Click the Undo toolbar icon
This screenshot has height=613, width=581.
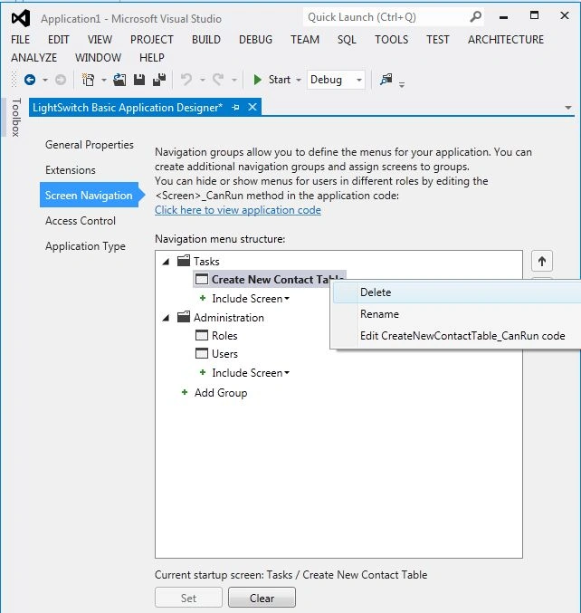click(x=186, y=80)
